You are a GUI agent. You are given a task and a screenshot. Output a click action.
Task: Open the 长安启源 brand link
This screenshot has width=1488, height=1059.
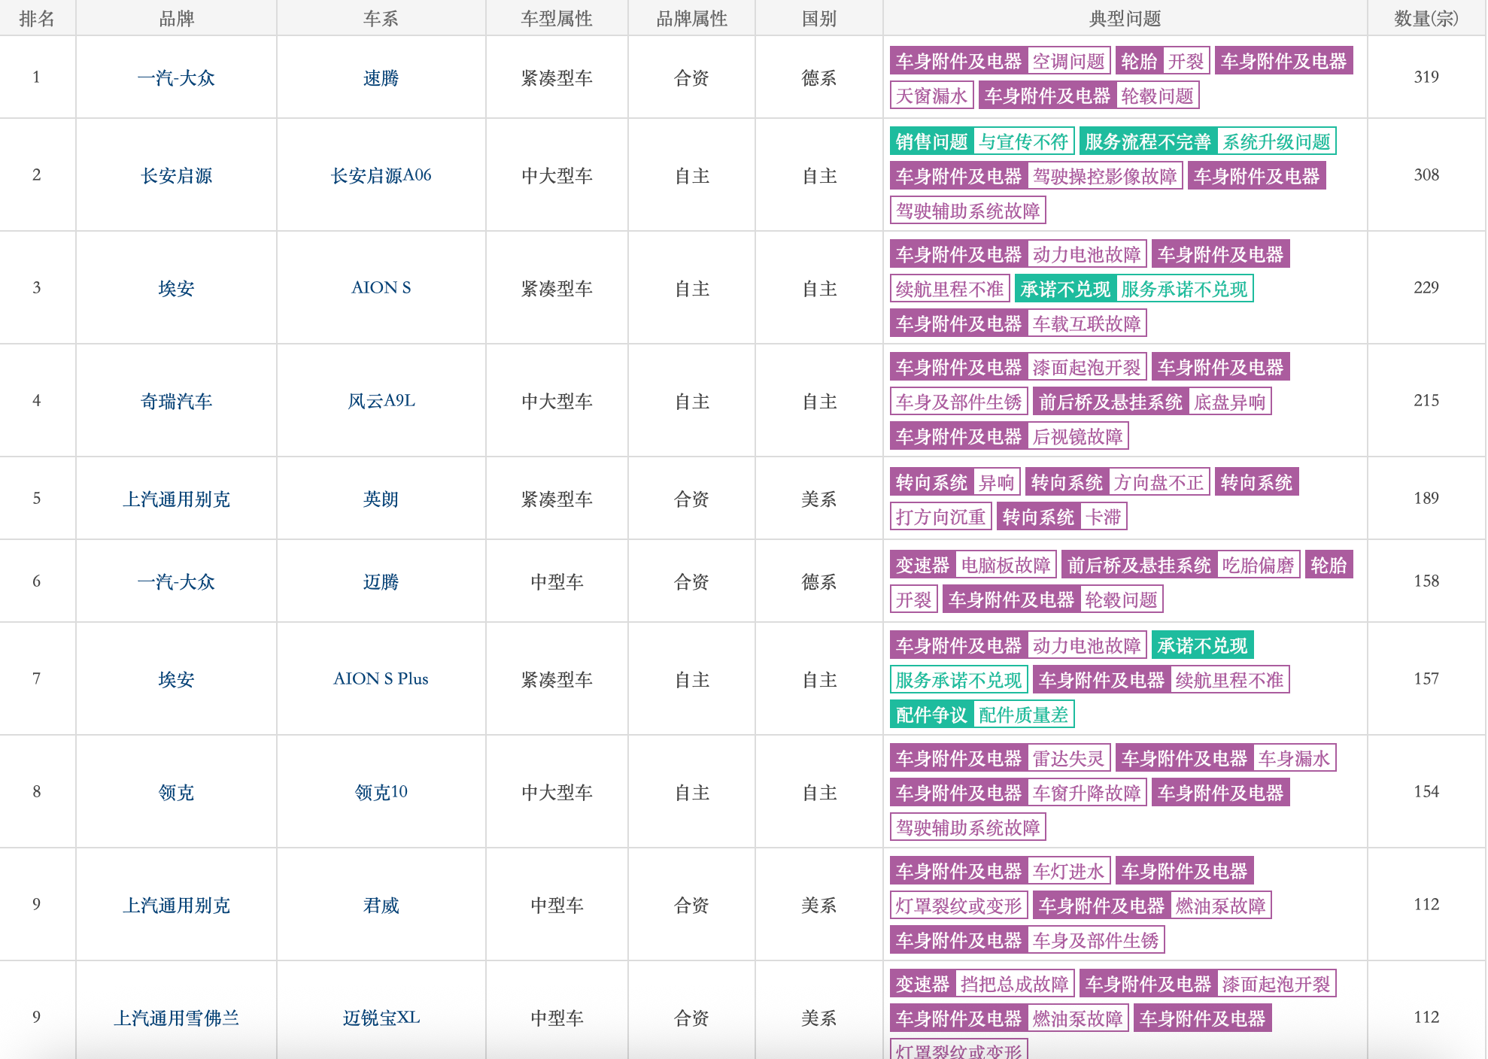tap(176, 175)
